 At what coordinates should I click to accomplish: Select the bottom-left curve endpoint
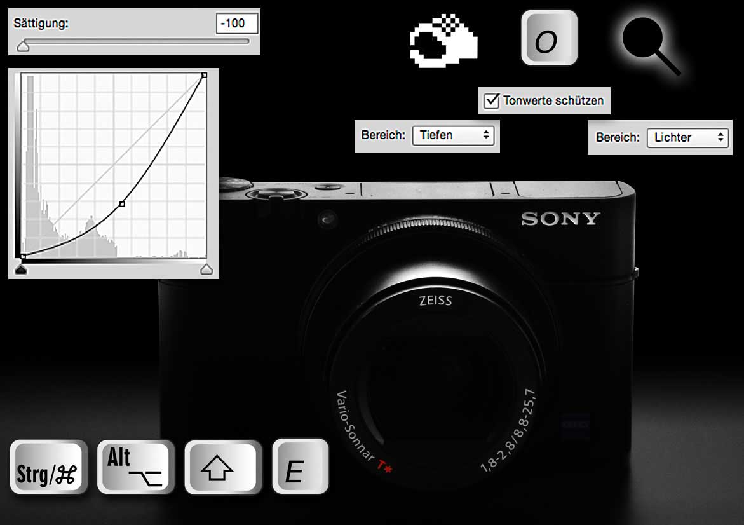(x=24, y=256)
